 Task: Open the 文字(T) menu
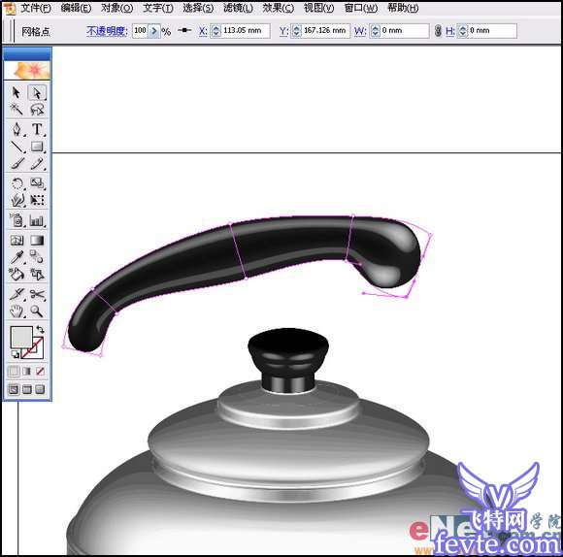click(x=157, y=8)
